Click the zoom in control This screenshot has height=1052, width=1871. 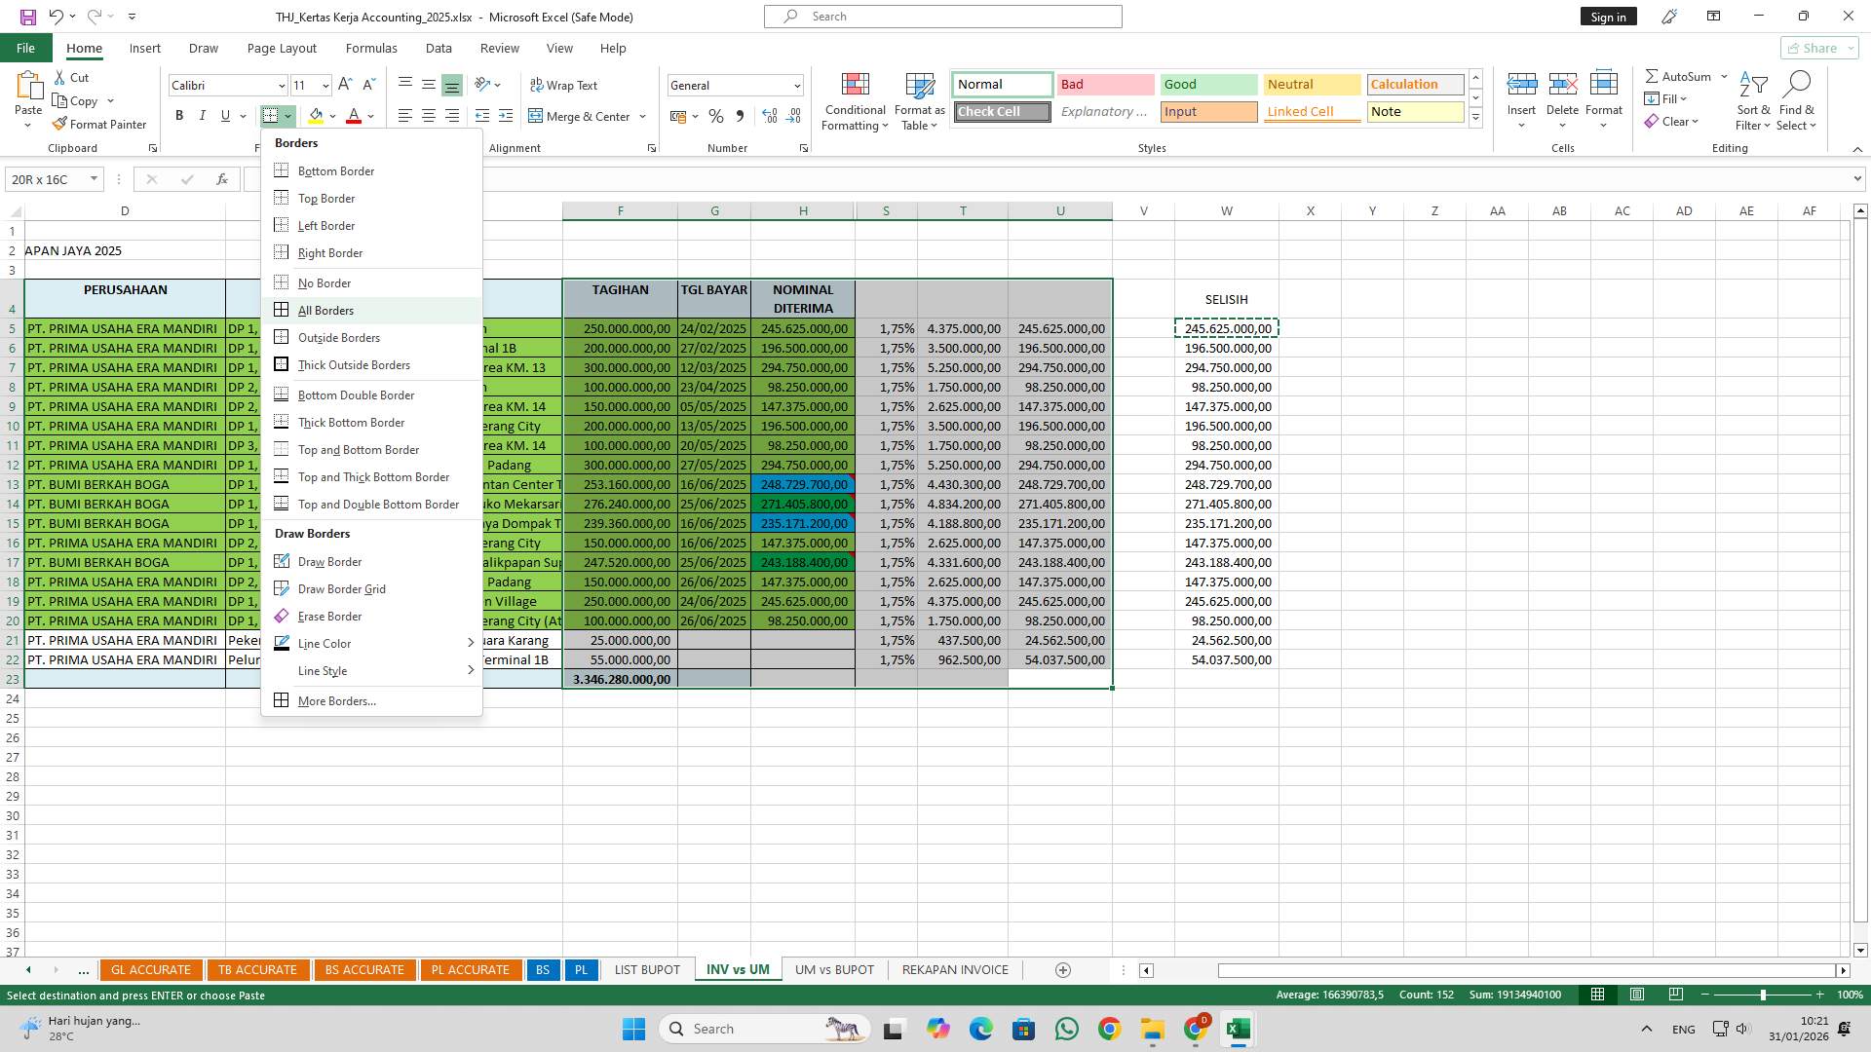click(x=1819, y=995)
